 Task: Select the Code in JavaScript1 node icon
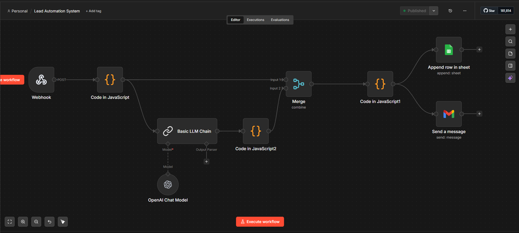coord(380,84)
